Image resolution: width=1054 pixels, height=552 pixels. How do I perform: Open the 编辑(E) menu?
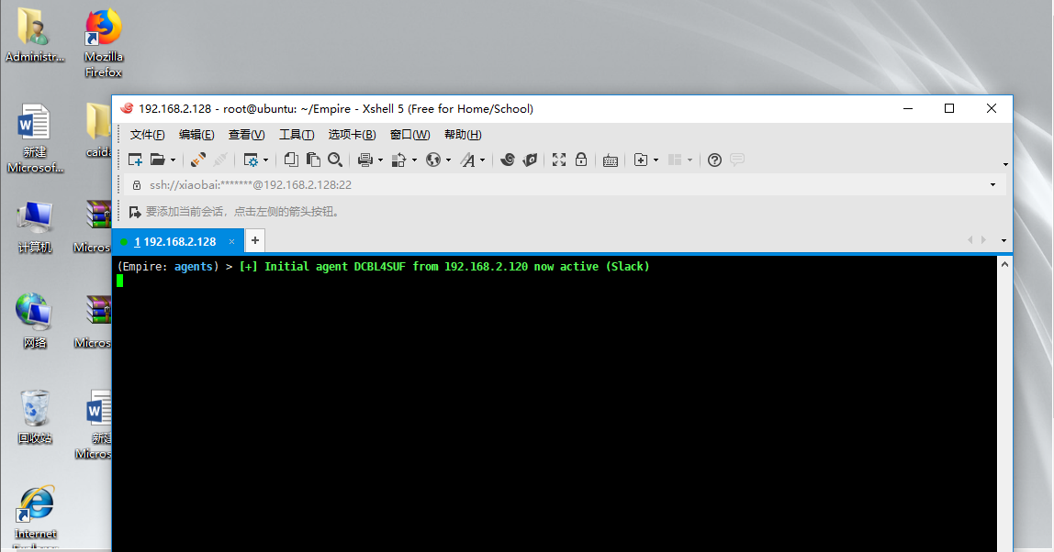tap(196, 134)
